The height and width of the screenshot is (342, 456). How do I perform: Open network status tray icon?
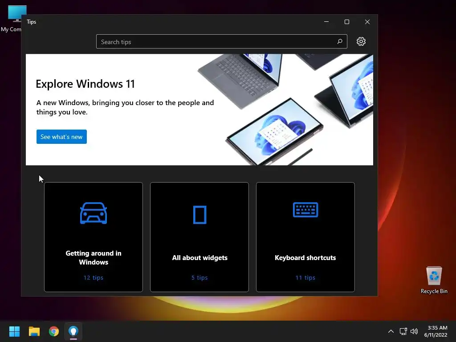[403, 331]
